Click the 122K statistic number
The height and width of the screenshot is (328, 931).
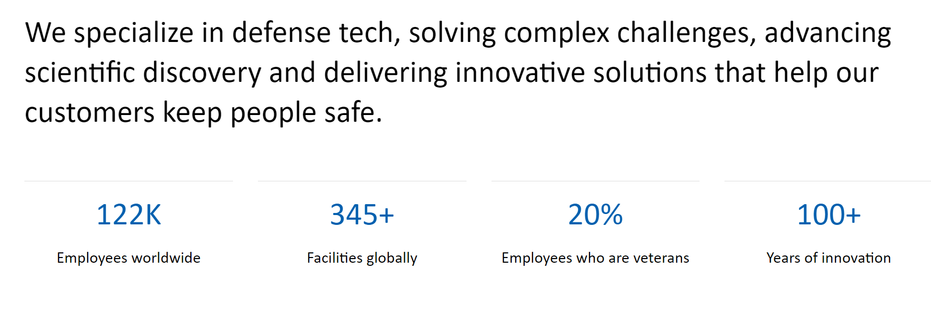[129, 215]
